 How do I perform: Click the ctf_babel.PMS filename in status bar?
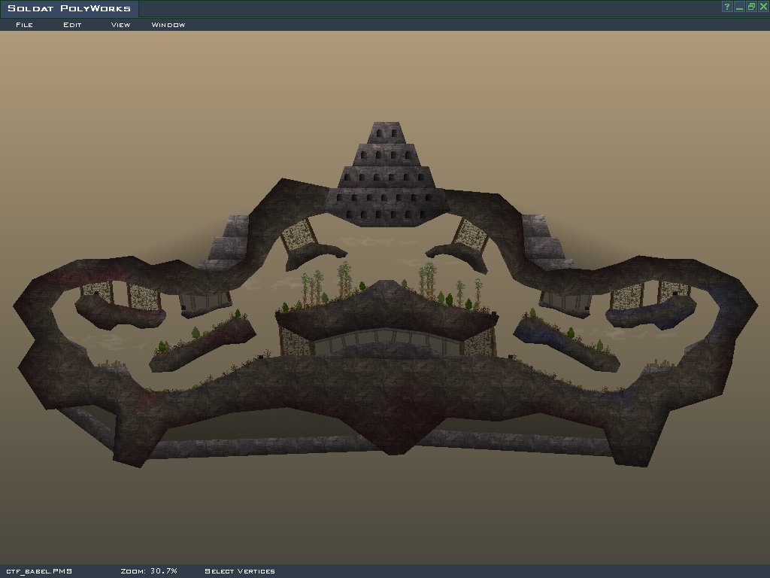pyautogui.click(x=39, y=571)
